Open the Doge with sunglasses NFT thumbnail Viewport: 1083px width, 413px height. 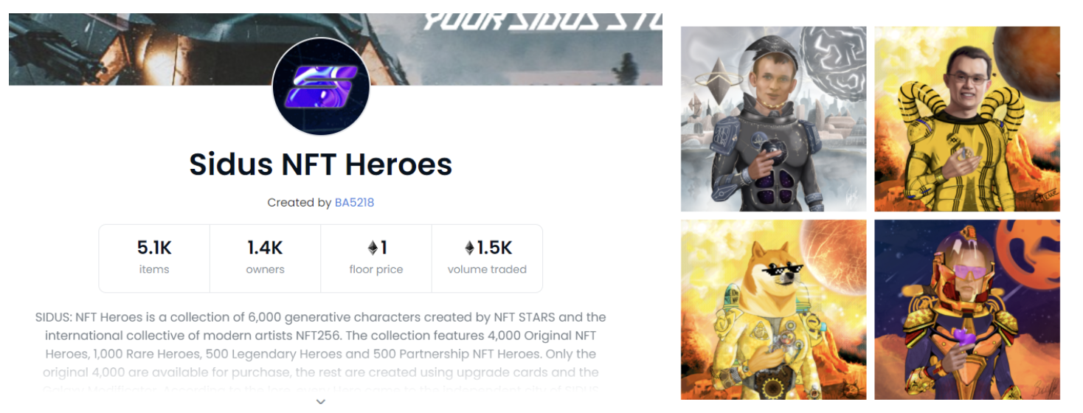click(773, 310)
